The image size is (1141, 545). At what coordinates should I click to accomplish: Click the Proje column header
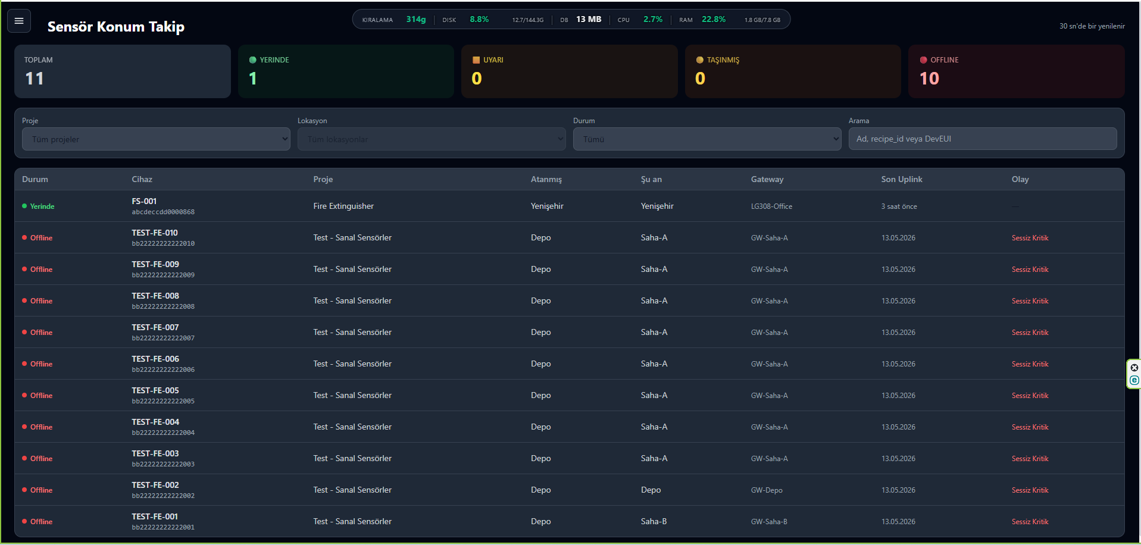pyautogui.click(x=323, y=179)
